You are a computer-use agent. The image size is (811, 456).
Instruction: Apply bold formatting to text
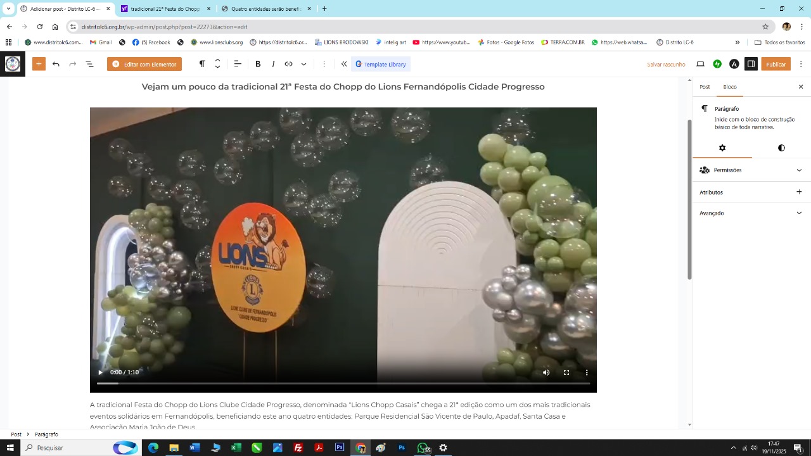pos(258,64)
